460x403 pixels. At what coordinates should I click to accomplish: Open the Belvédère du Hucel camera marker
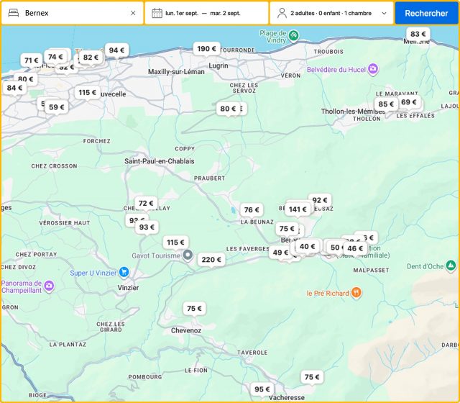pyautogui.click(x=373, y=69)
